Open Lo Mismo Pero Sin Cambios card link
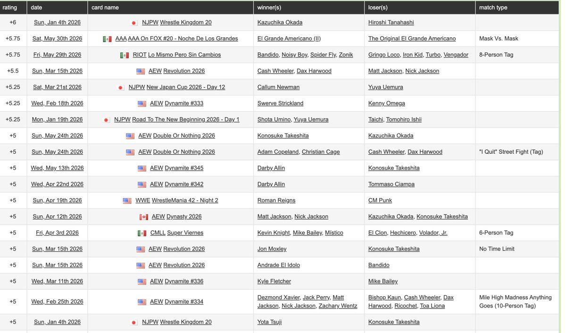566x333 pixels. 184,55
